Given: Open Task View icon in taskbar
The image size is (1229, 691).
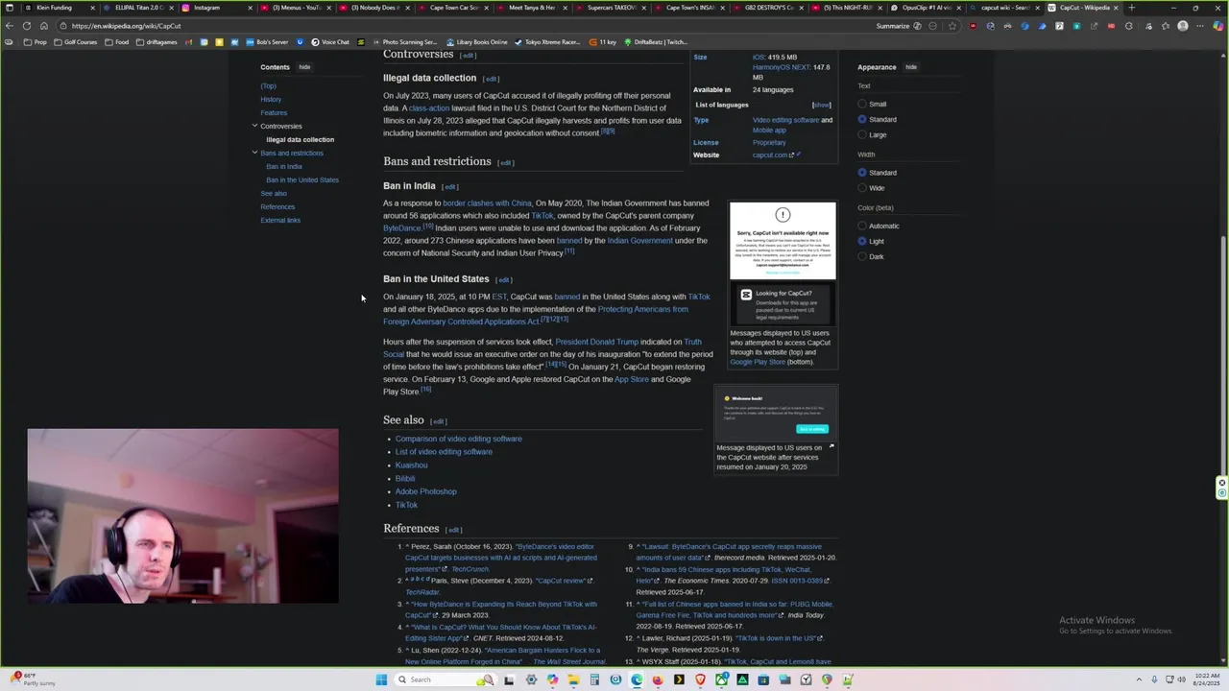Looking at the screenshot, I should click(509, 679).
